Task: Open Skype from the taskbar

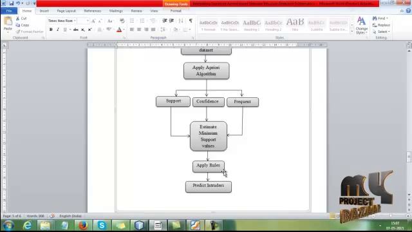Action: click(102, 226)
